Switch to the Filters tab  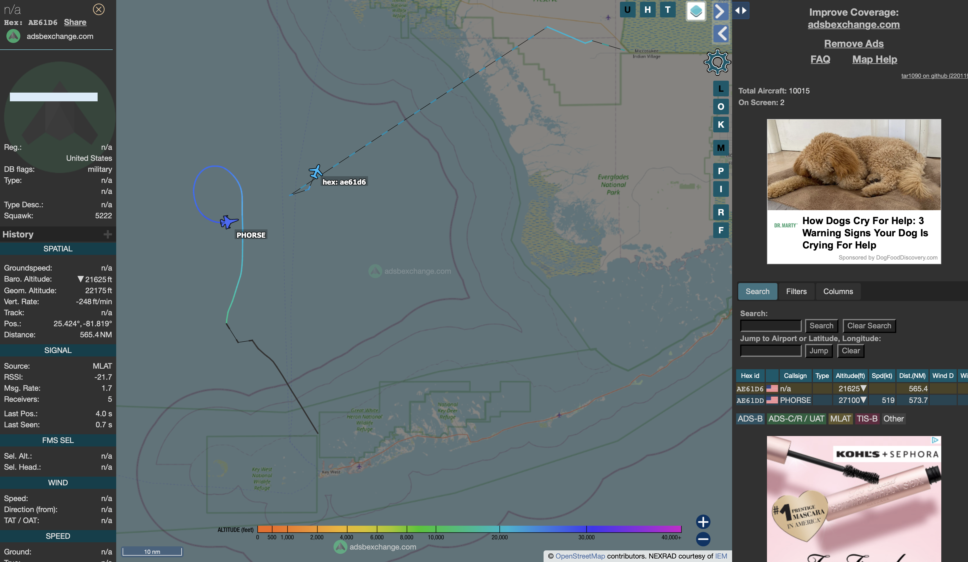pyautogui.click(x=796, y=291)
